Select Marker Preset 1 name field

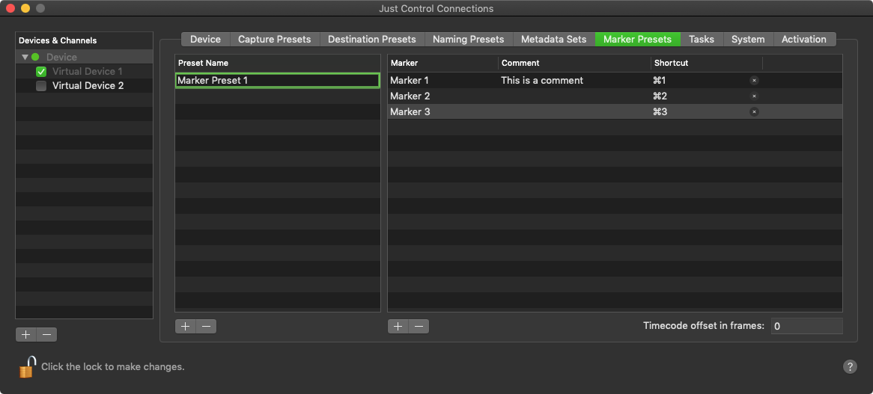277,81
